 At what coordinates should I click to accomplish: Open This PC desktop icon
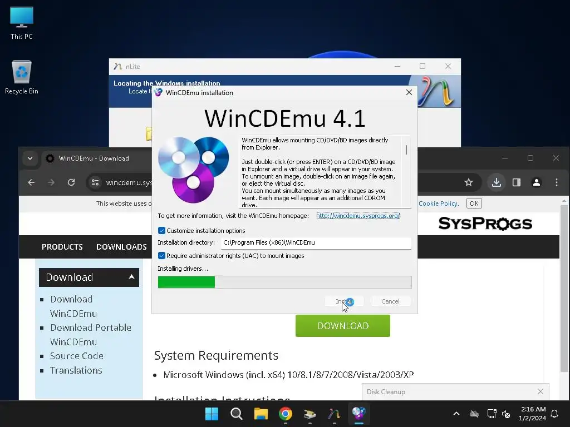click(22, 22)
